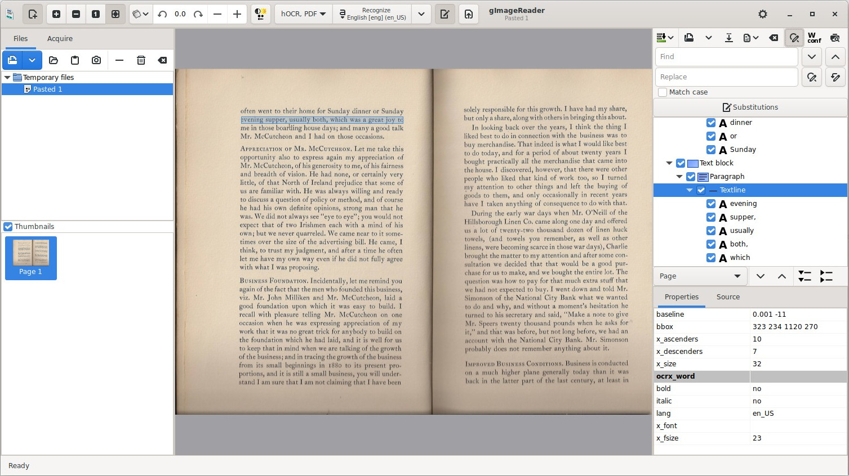Switch to the Source tab
The height and width of the screenshot is (476, 849).
click(x=728, y=297)
